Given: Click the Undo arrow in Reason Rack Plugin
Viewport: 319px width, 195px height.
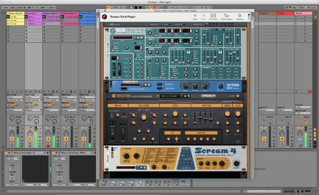Looking at the screenshot, I should click(x=195, y=15).
